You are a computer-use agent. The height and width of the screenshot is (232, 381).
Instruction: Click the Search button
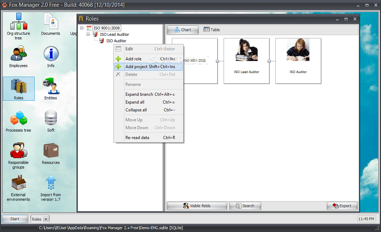(245, 206)
